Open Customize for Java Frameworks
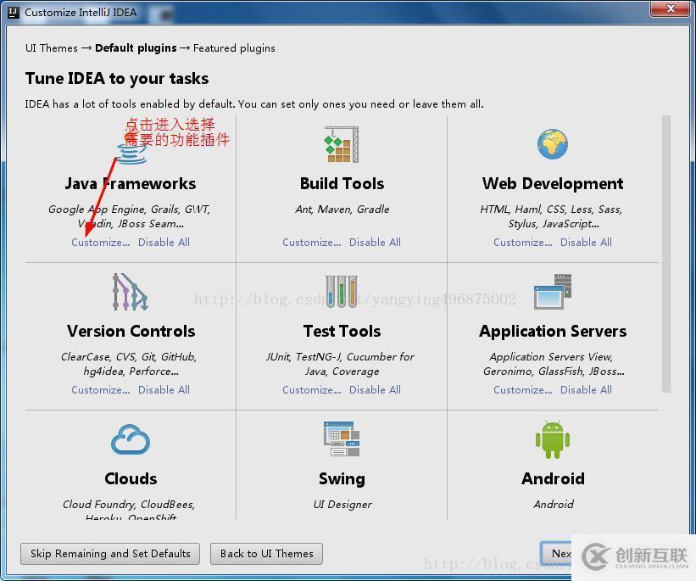Viewport: 696px width, 581px height. (x=101, y=243)
